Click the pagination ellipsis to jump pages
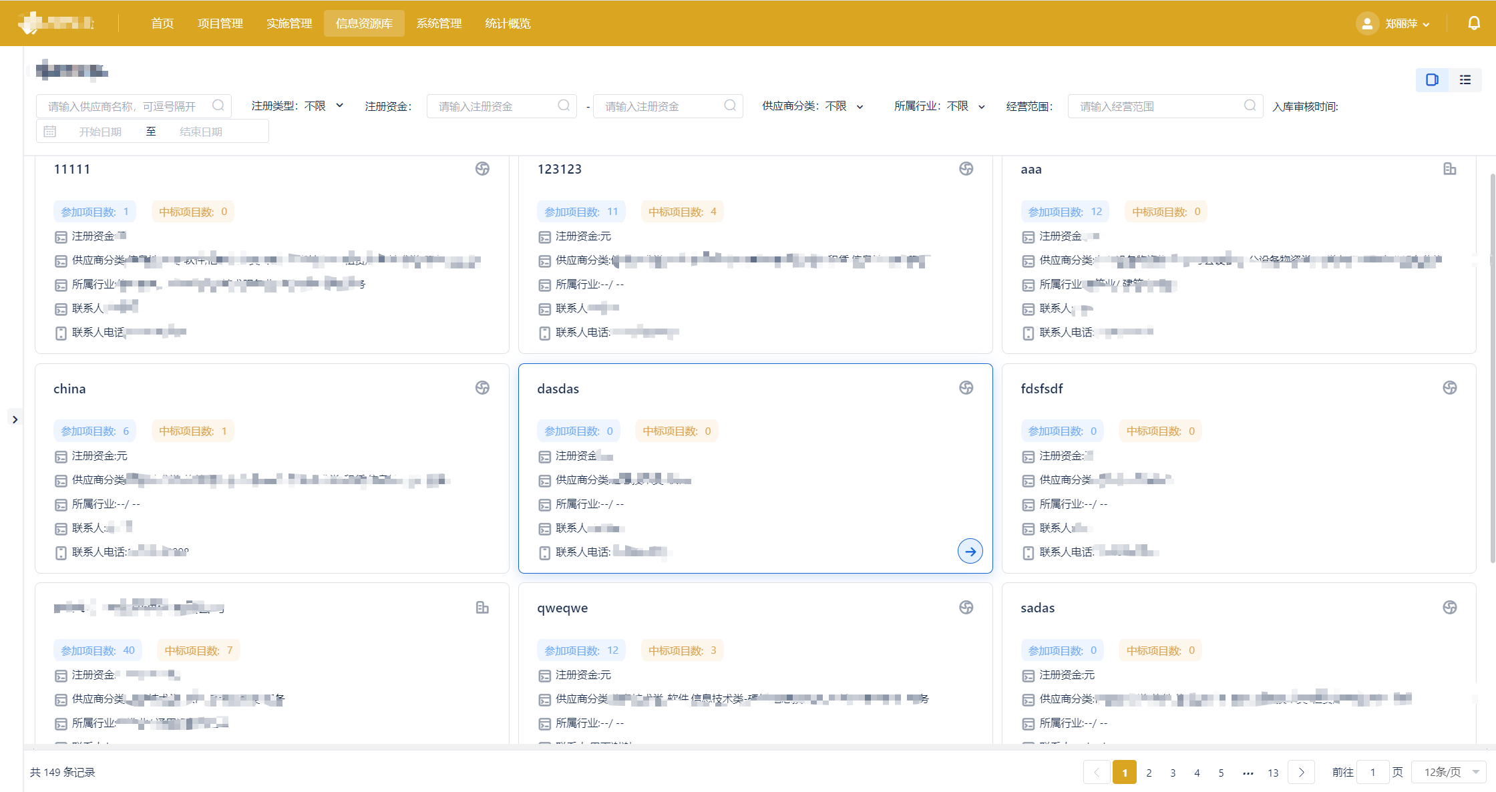Viewport: 1496px width, 792px height. pyautogui.click(x=1248, y=773)
